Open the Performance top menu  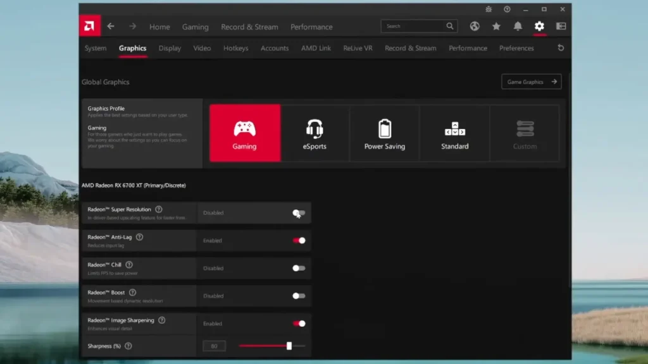coord(311,27)
